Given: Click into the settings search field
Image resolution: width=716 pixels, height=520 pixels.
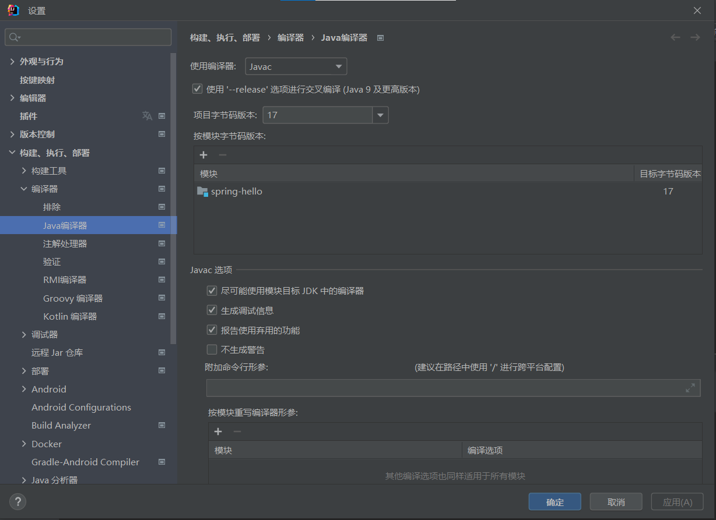Looking at the screenshot, I should click(x=88, y=37).
